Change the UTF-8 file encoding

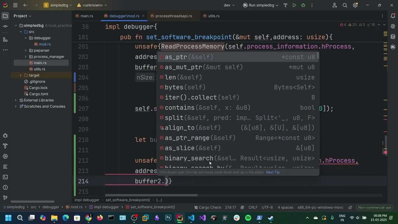tap(267, 207)
